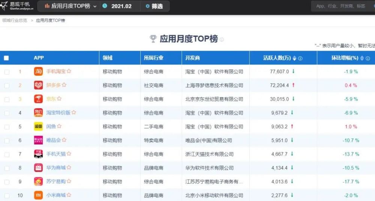Sort by 活跃人数(万) column
The image size is (375, 201).
point(294,58)
